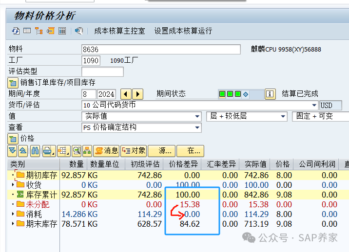The height and width of the screenshot is (252, 349).
Task: Click the USD currency field
Action: click(330, 106)
